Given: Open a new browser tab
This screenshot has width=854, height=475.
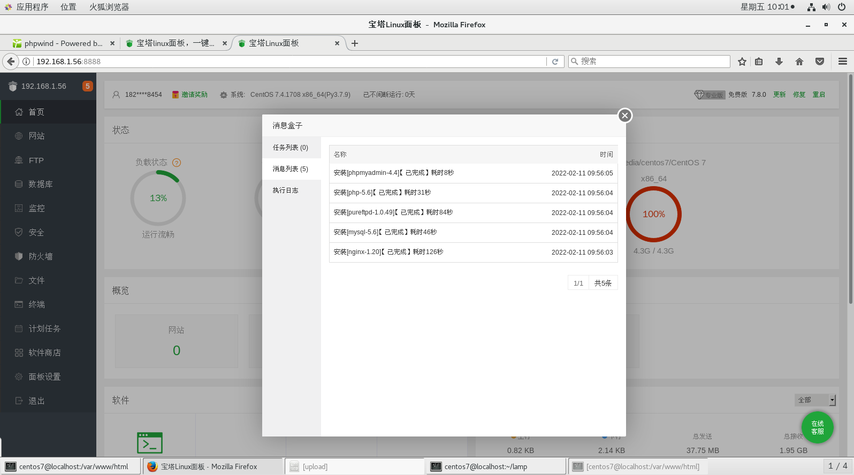Looking at the screenshot, I should (355, 43).
